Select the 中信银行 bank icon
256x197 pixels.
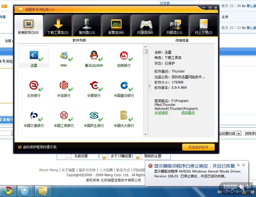[x=64, y=85]
